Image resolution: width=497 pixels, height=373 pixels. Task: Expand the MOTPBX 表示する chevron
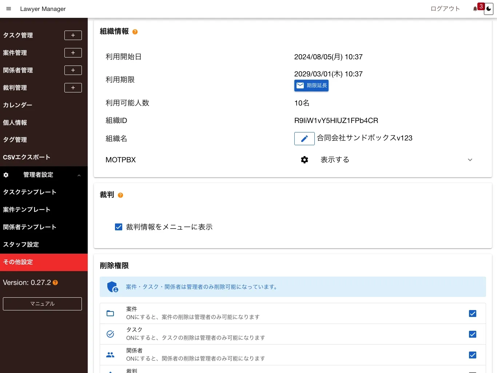470,160
